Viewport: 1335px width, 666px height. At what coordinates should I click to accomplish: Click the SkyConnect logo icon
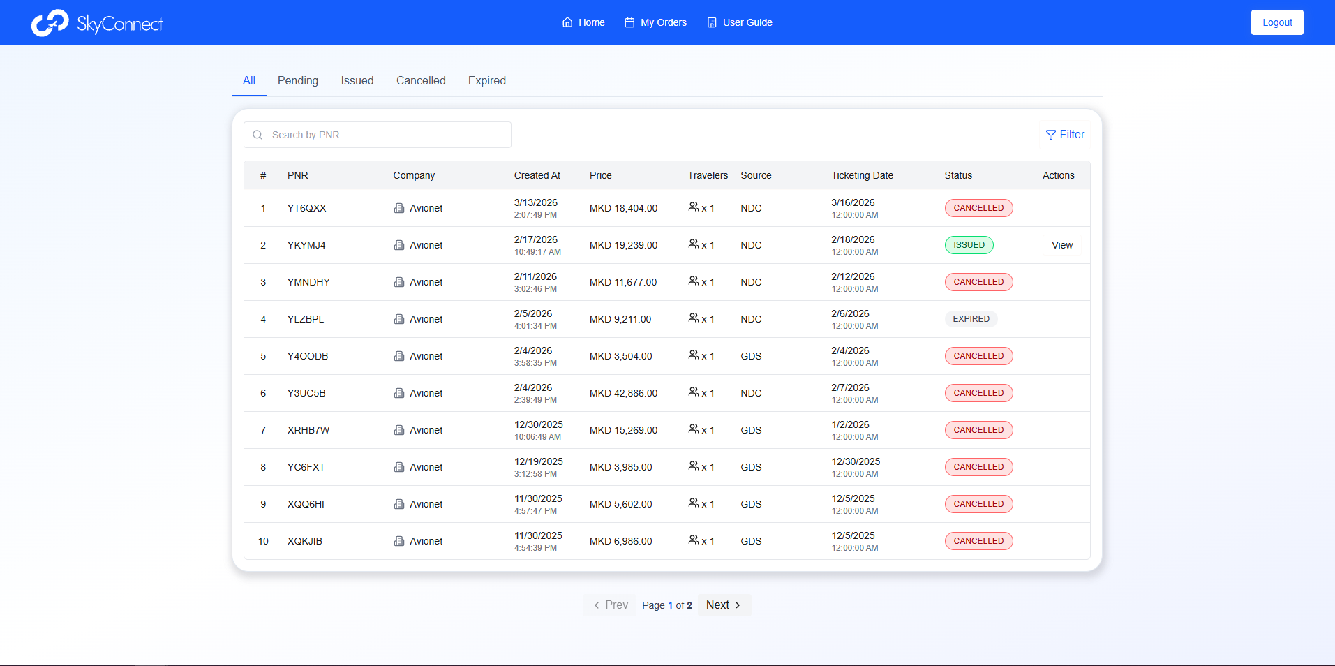(x=50, y=22)
